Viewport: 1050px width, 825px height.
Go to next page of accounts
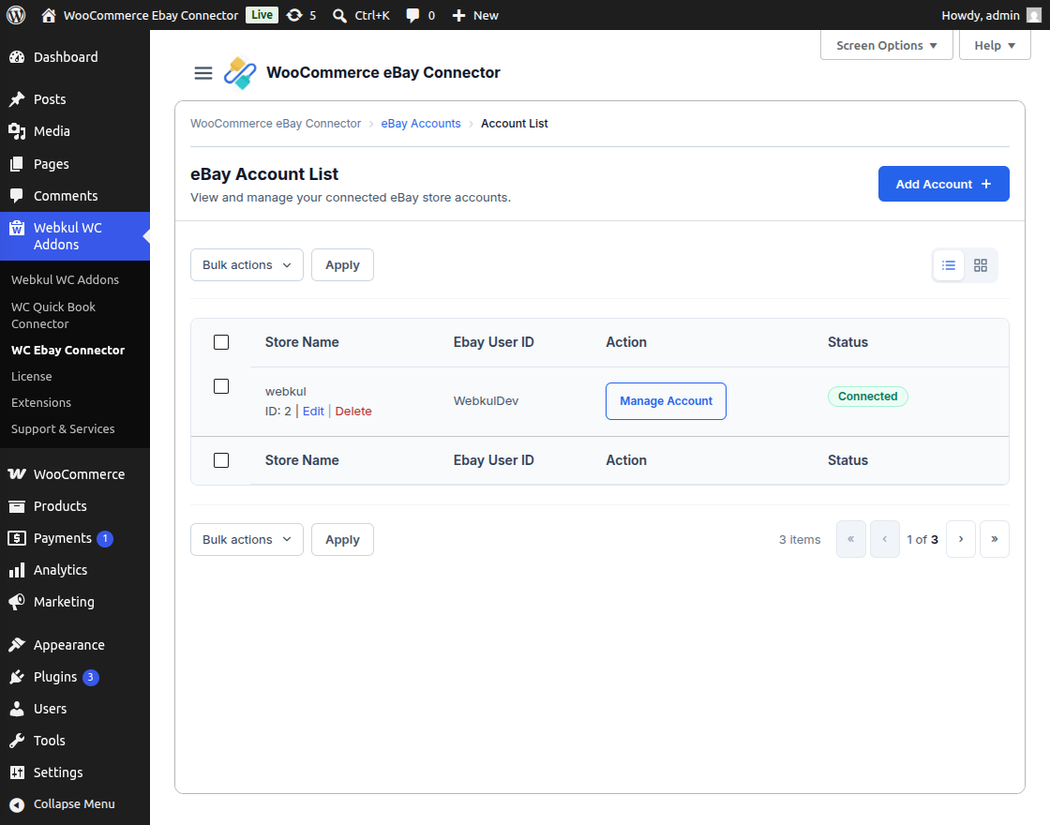961,539
